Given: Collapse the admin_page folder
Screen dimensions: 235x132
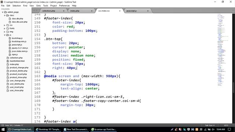Looking at the screenshot, I should (x=3, y=12).
